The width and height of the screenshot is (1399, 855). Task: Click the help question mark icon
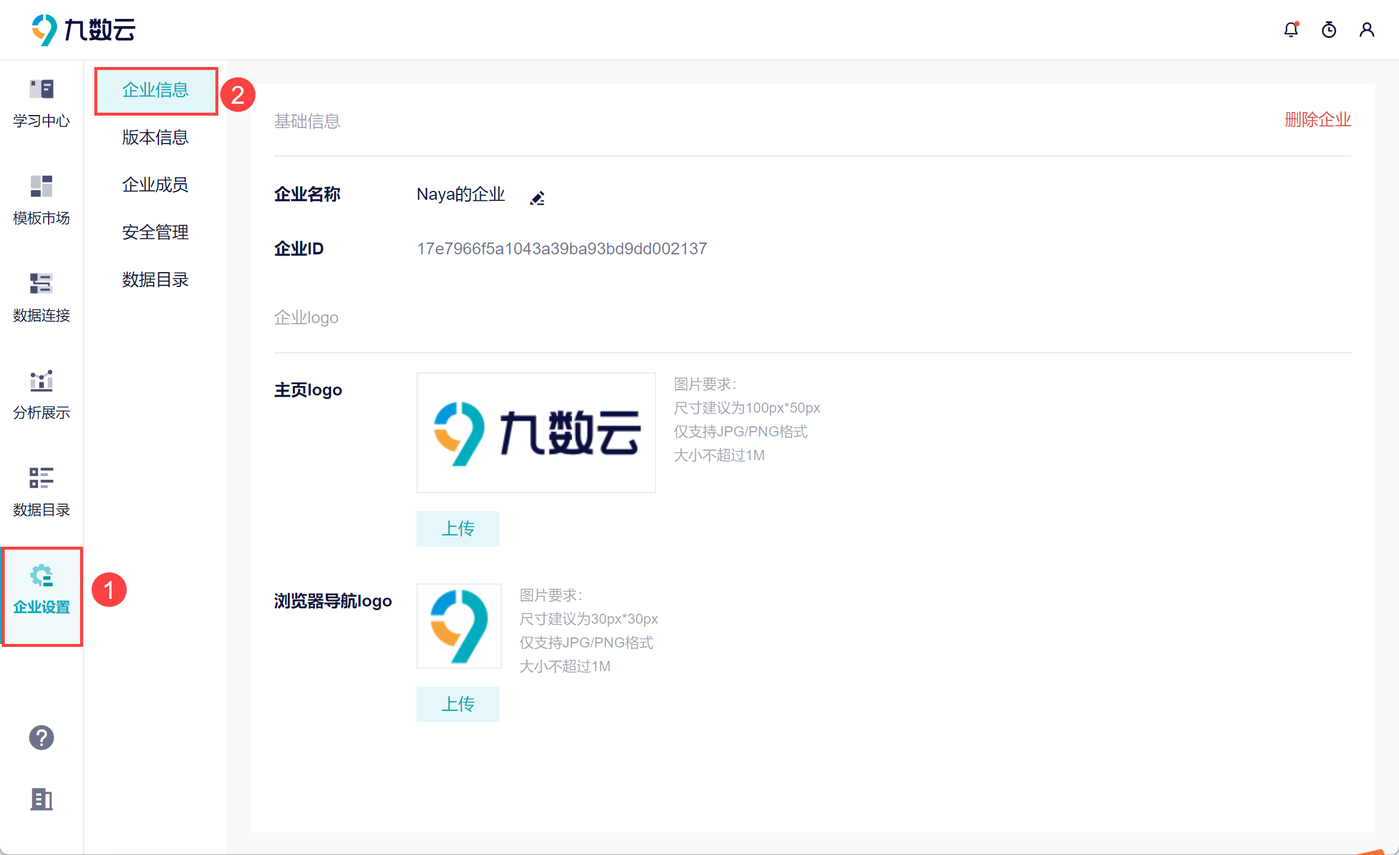(x=42, y=738)
